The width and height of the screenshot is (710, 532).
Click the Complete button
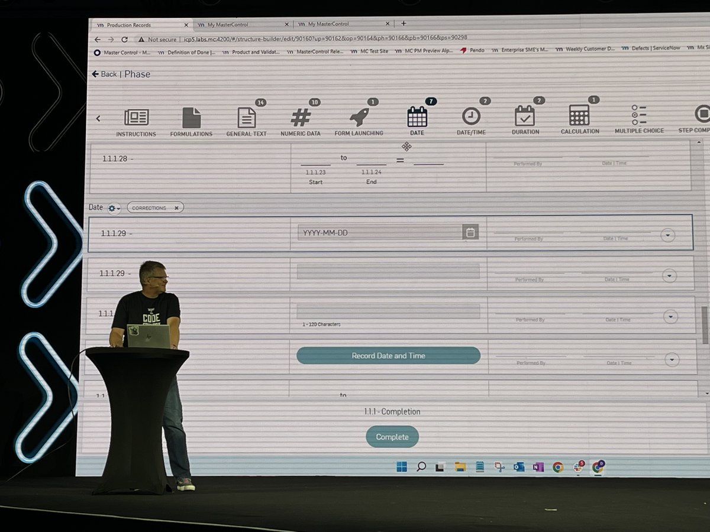tap(392, 437)
